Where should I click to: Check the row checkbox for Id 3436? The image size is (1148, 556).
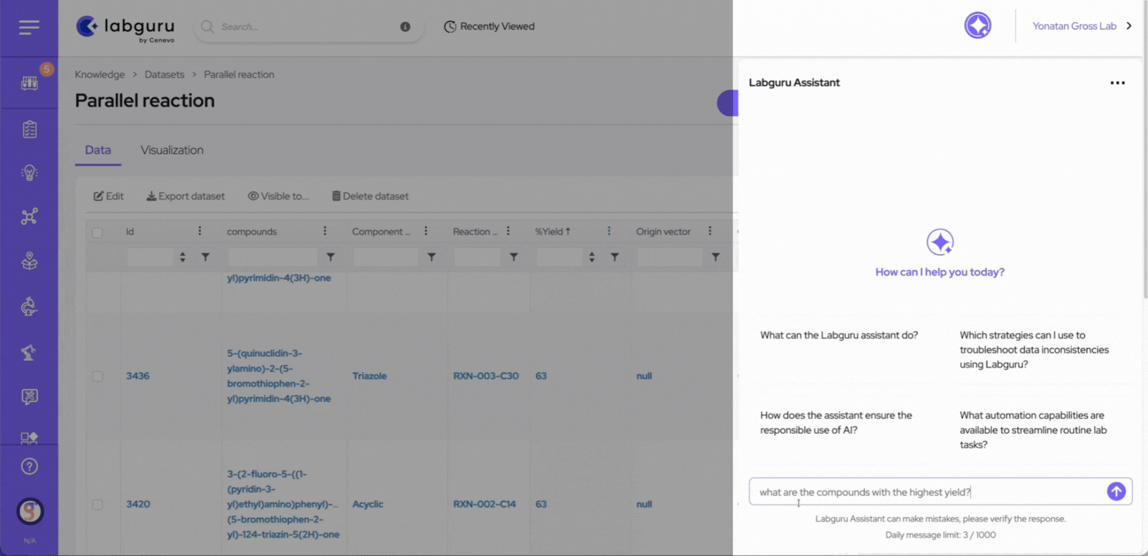point(97,376)
